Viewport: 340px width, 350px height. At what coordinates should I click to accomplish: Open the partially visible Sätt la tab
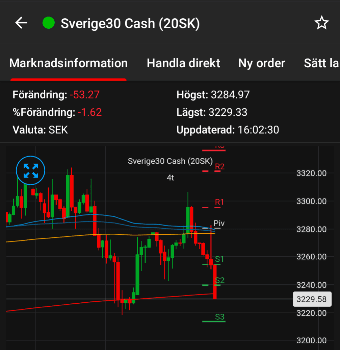(x=322, y=63)
